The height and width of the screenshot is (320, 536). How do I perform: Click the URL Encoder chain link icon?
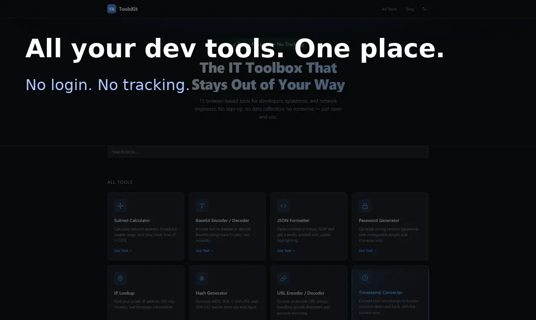283,278
